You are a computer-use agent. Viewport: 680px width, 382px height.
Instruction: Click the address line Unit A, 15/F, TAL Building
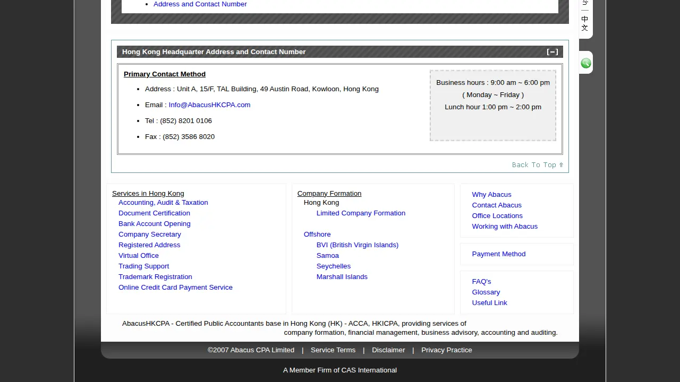coord(262,89)
